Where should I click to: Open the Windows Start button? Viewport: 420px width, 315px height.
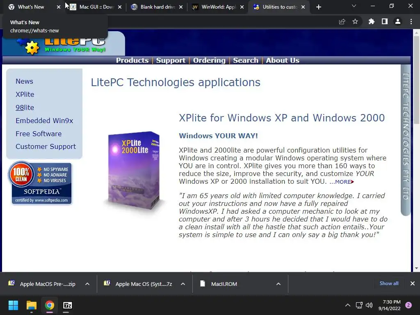click(x=13, y=305)
